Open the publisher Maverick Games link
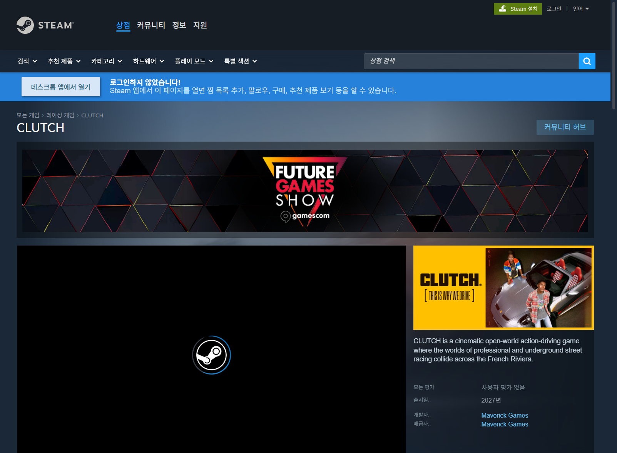The image size is (617, 453). pos(505,425)
